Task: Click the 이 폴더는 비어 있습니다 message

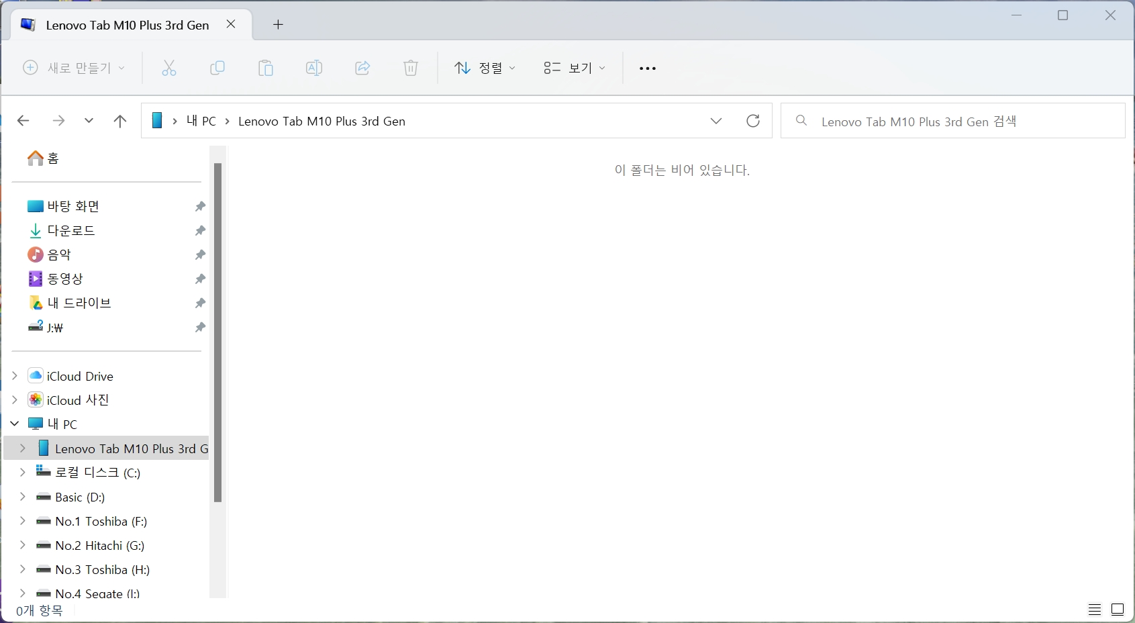Action: click(682, 170)
